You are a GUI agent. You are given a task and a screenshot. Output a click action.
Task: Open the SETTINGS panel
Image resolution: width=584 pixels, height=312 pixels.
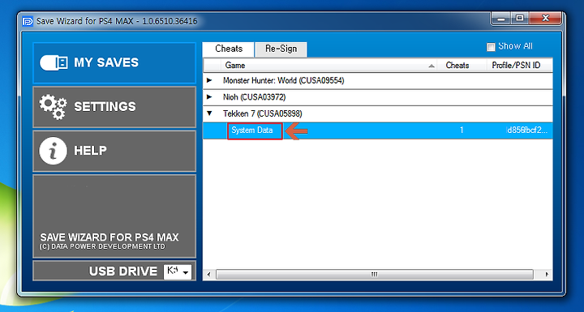[114, 107]
